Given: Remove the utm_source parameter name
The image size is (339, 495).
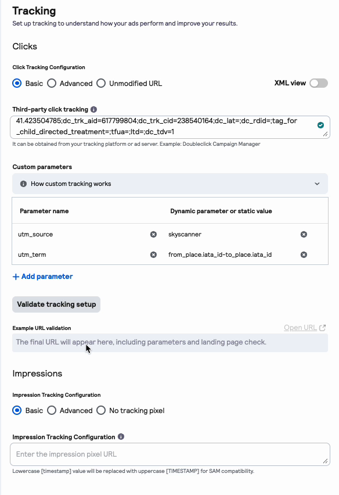Looking at the screenshot, I should point(153,234).
